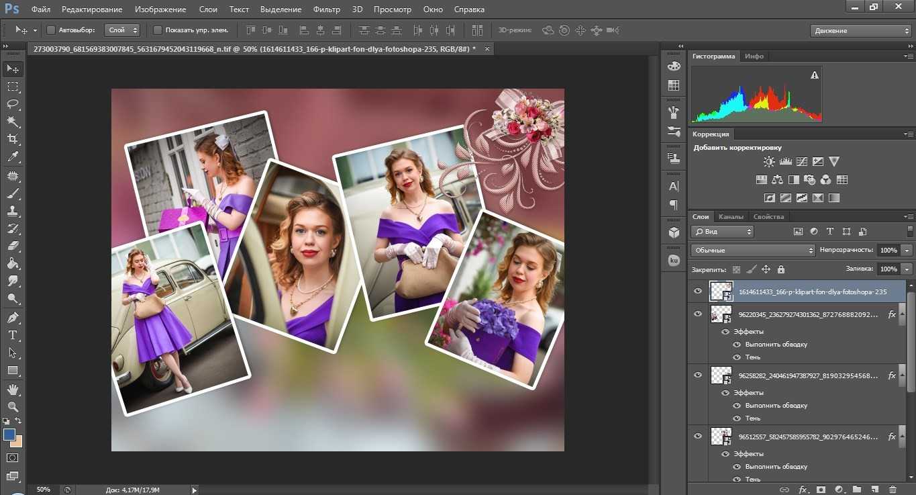Viewport: 916px width, 495px height.
Task: Select the 96258282 layer thumbnail
Action: [x=721, y=375]
